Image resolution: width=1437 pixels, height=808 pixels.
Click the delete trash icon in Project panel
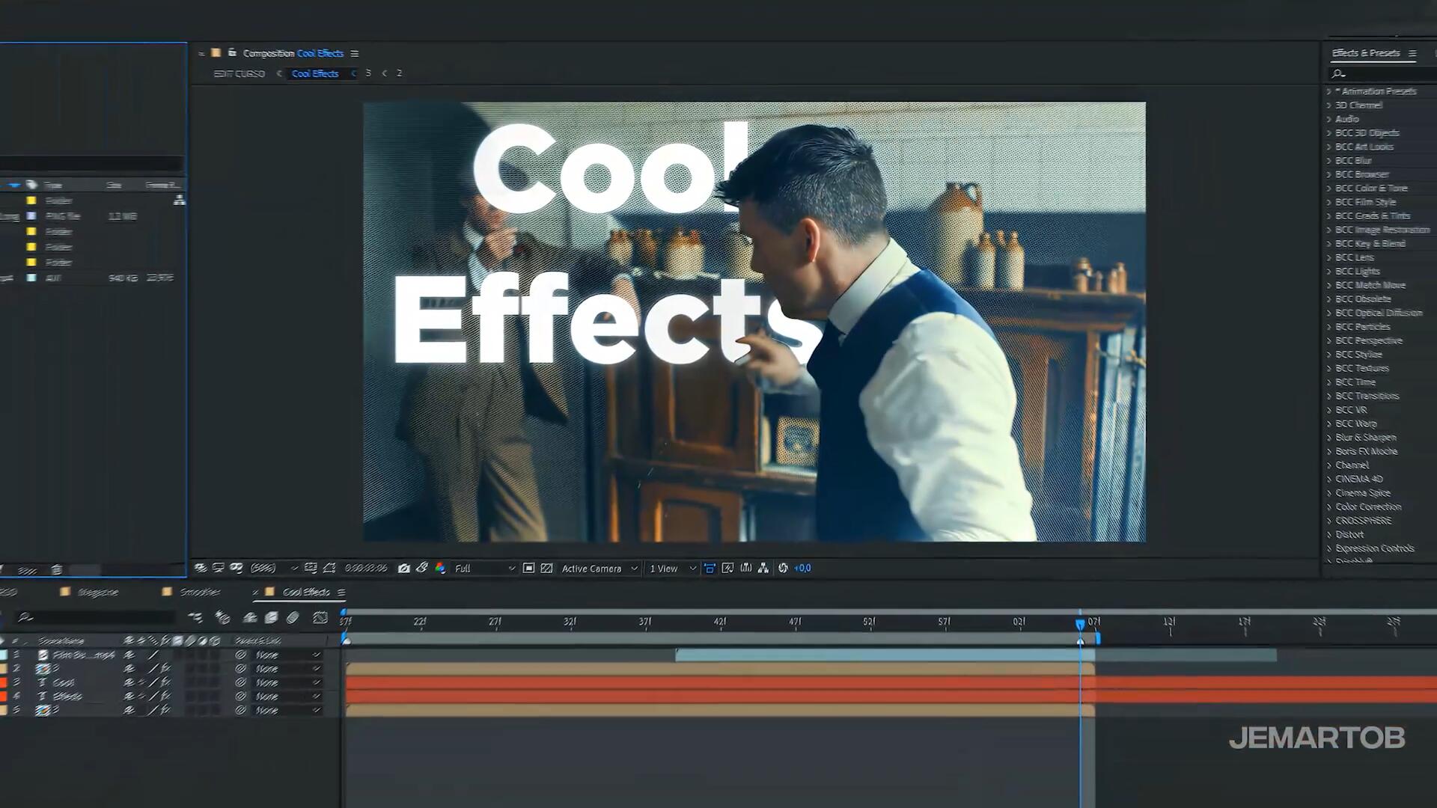tap(56, 569)
